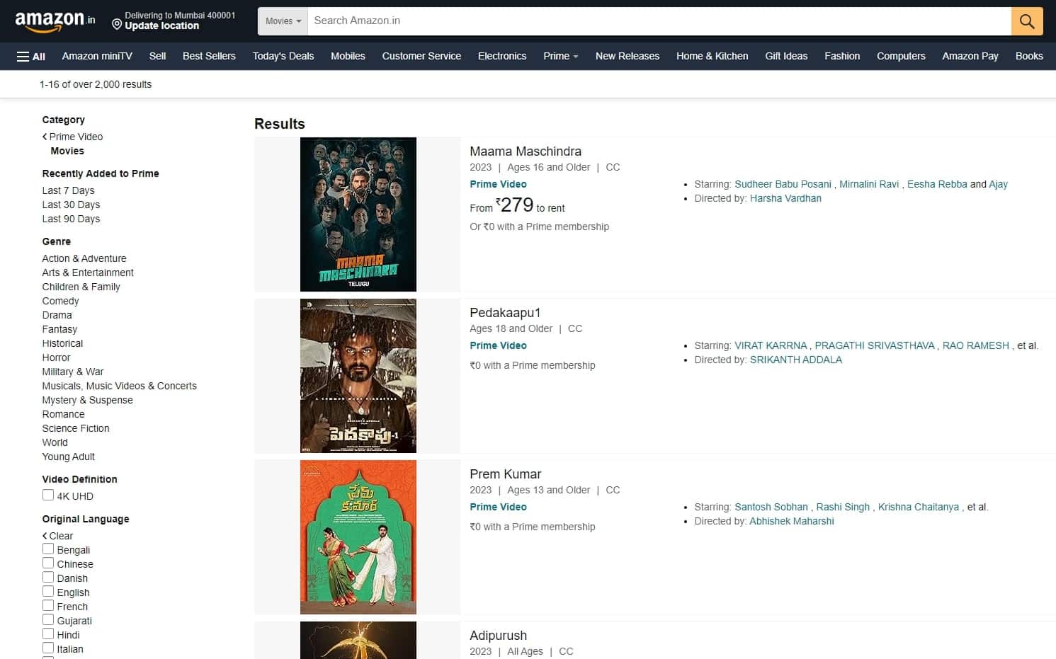The width and height of the screenshot is (1056, 659).
Task: Enable the 4K UHD checkbox
Action: click(48, 495)
